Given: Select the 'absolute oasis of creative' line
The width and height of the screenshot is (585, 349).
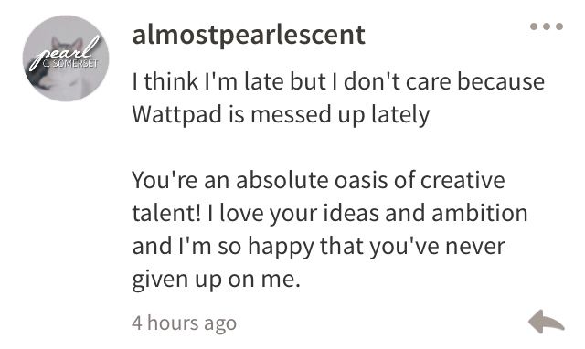Looking at the screenshot, I should (x=318, y=180).
